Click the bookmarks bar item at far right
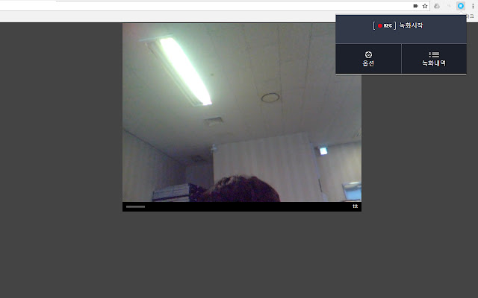This screenshot has width=478, height=298. click(470, 16)
